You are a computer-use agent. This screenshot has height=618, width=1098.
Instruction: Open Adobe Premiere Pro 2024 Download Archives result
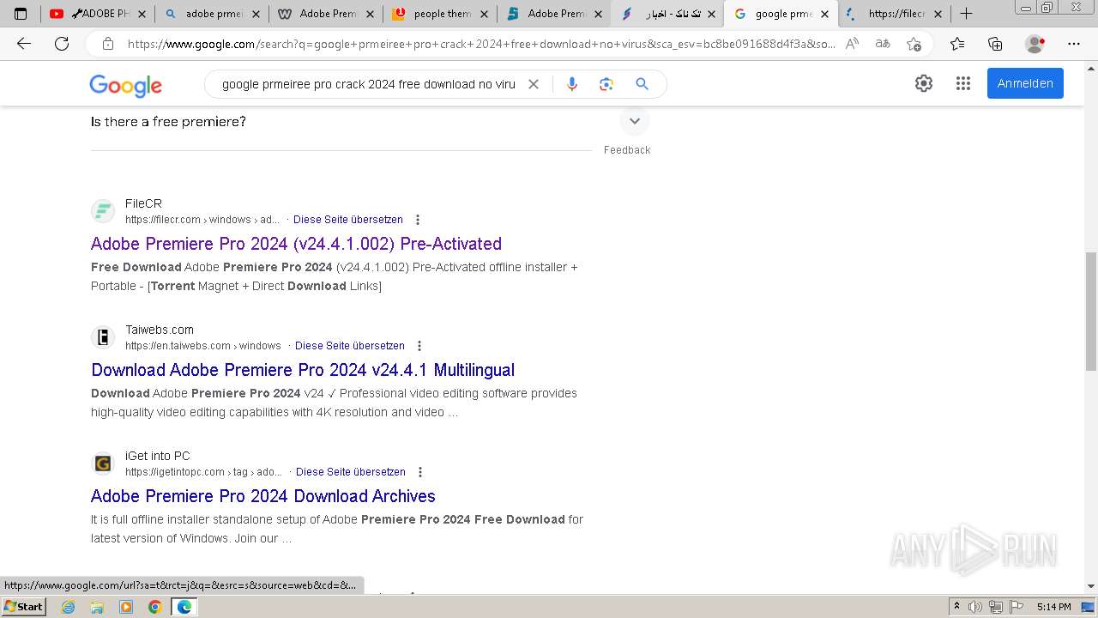point(263,496)
